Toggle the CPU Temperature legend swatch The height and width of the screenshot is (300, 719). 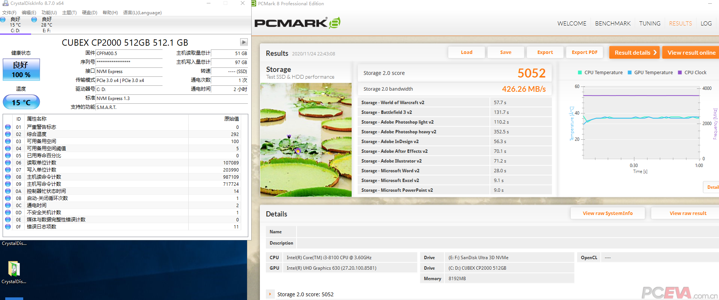click(x=580, y=73)
